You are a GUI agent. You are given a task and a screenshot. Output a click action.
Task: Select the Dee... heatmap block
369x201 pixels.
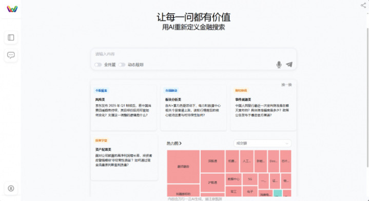point(274,162)
